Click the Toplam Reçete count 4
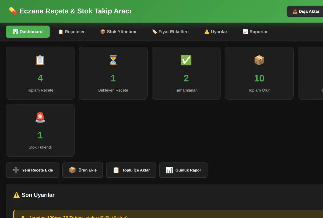 click(x=40, y=78)
